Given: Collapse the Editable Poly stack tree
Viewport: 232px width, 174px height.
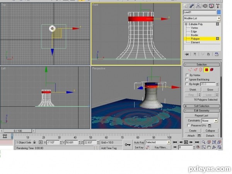Looking at the screenshot, I should point(186,24).
